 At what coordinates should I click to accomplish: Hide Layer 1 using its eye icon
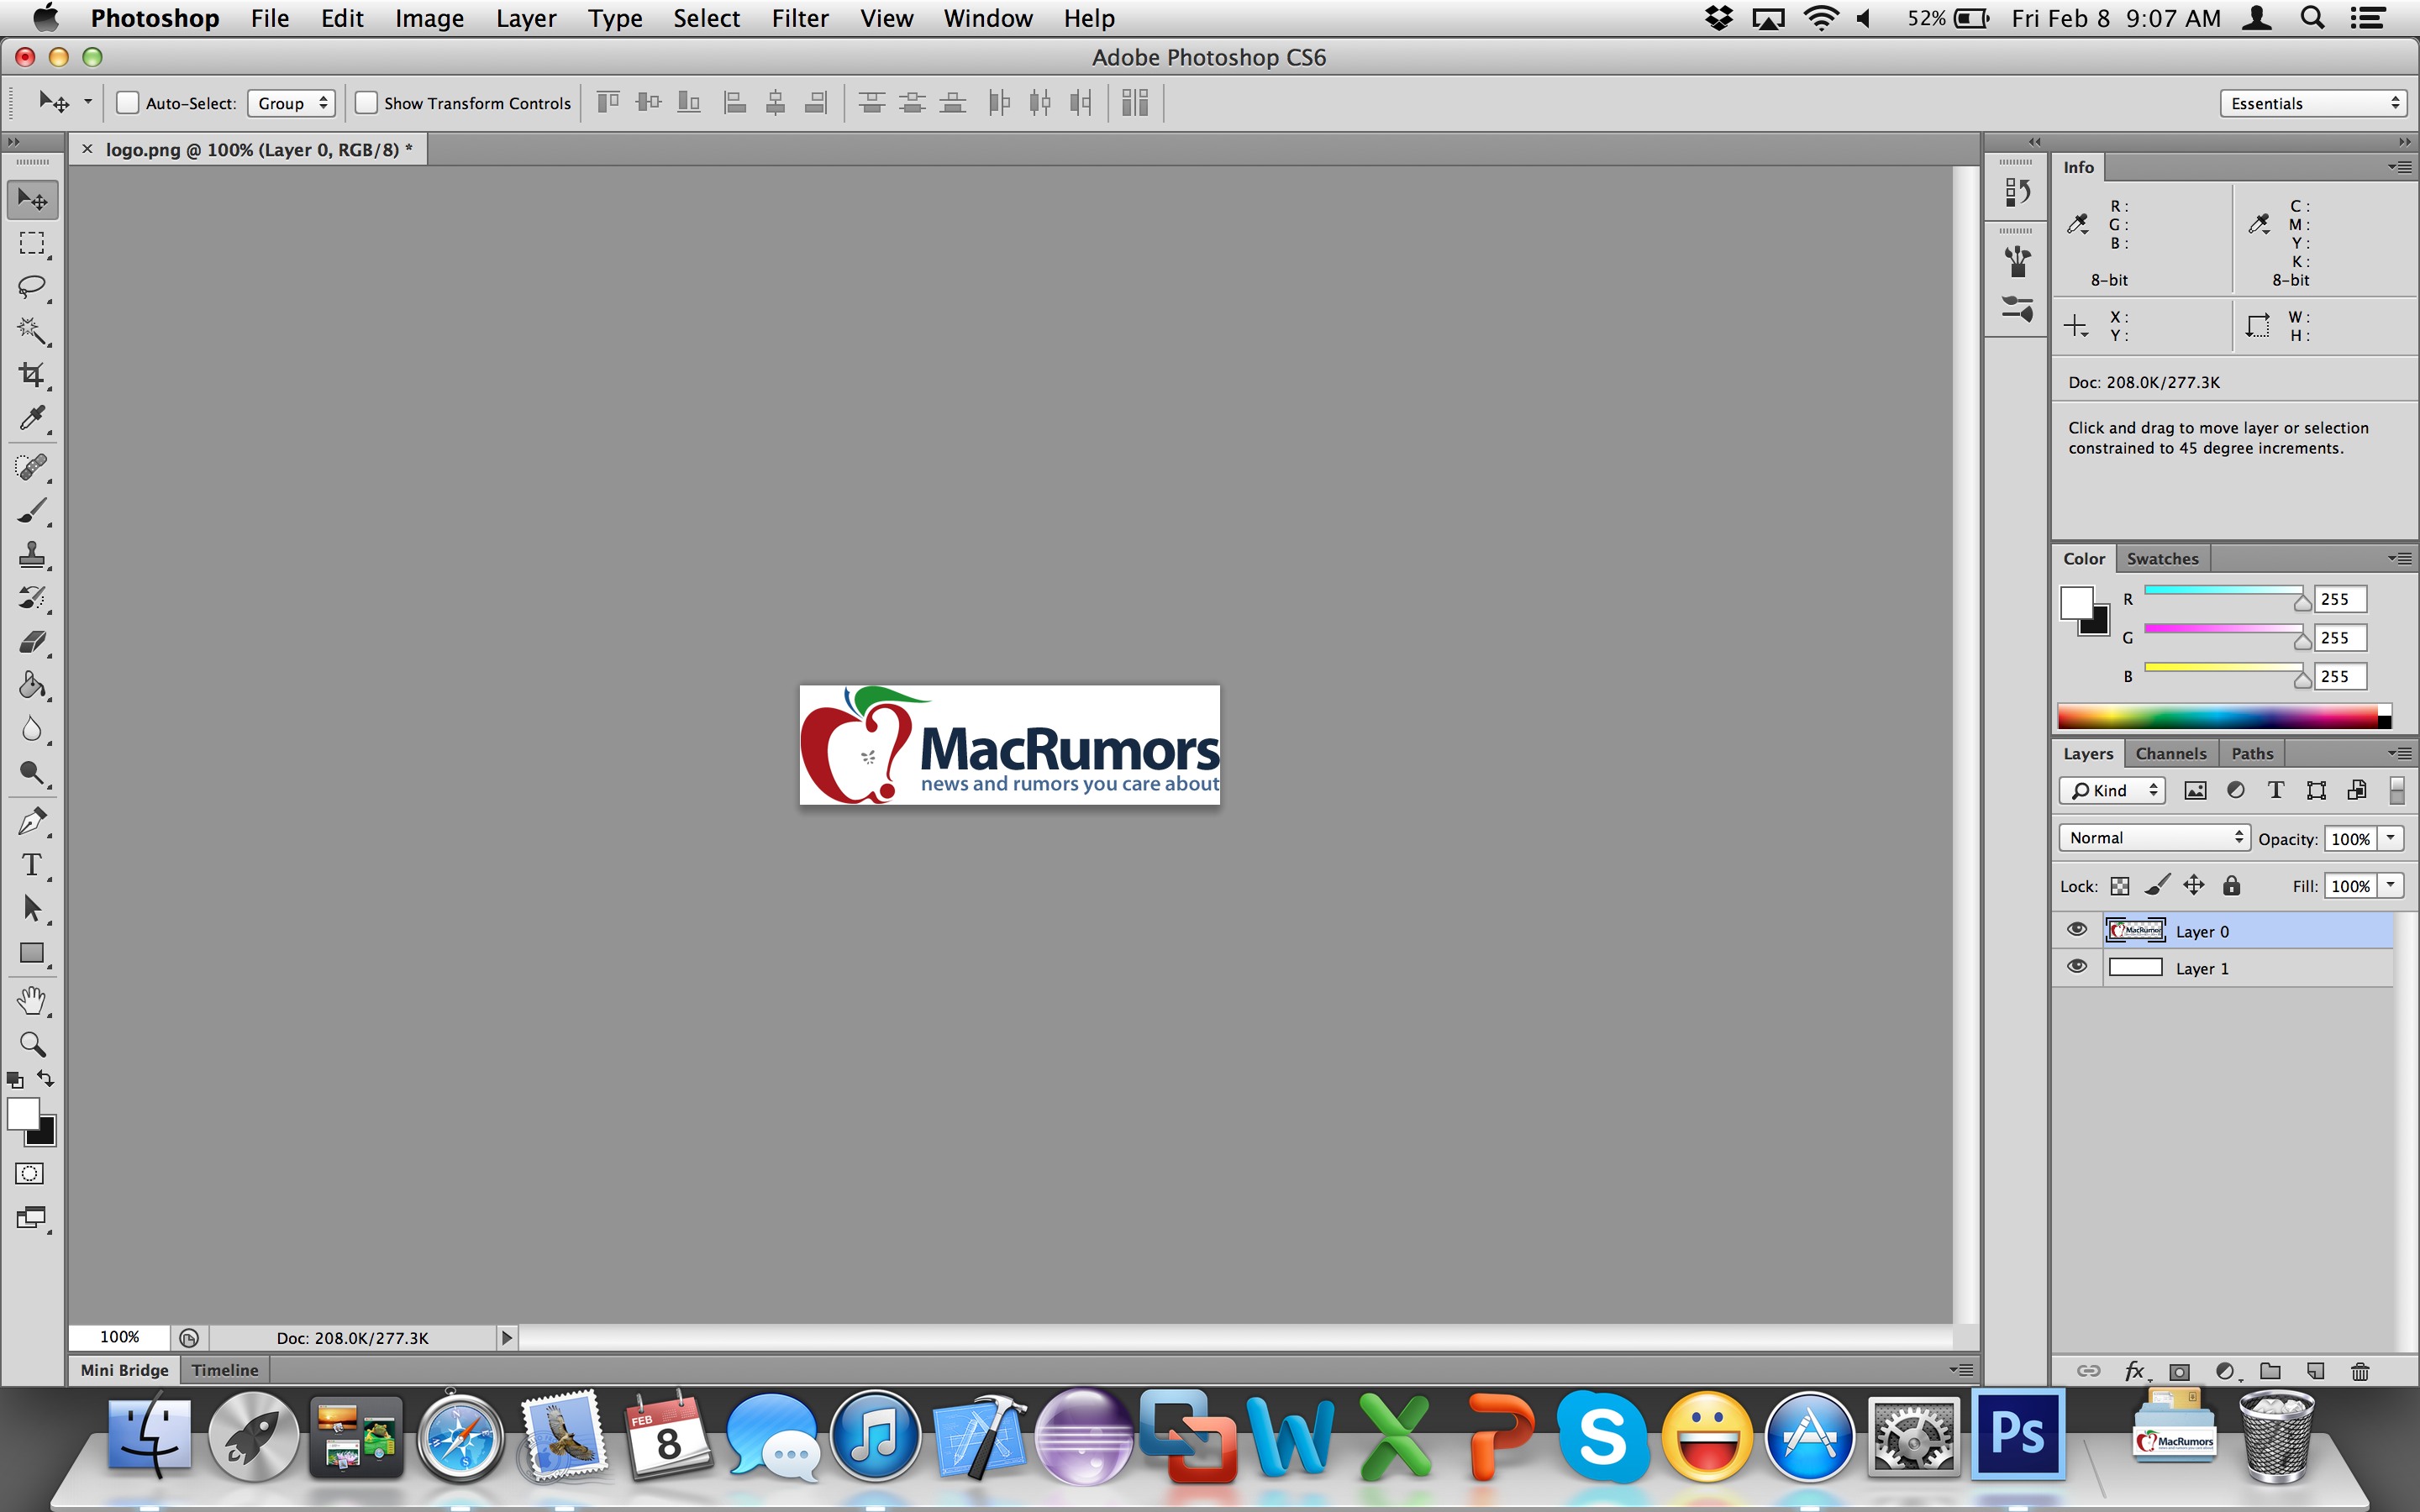click(x=2077, y=967)
